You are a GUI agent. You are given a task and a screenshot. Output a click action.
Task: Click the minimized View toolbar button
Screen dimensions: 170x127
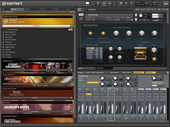coord(160,4)
